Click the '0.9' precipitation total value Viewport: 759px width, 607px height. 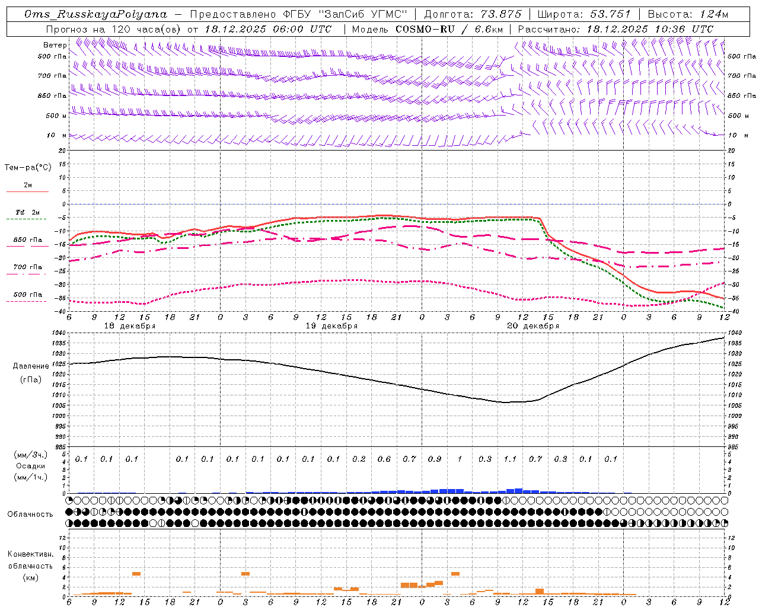point(435,459)
